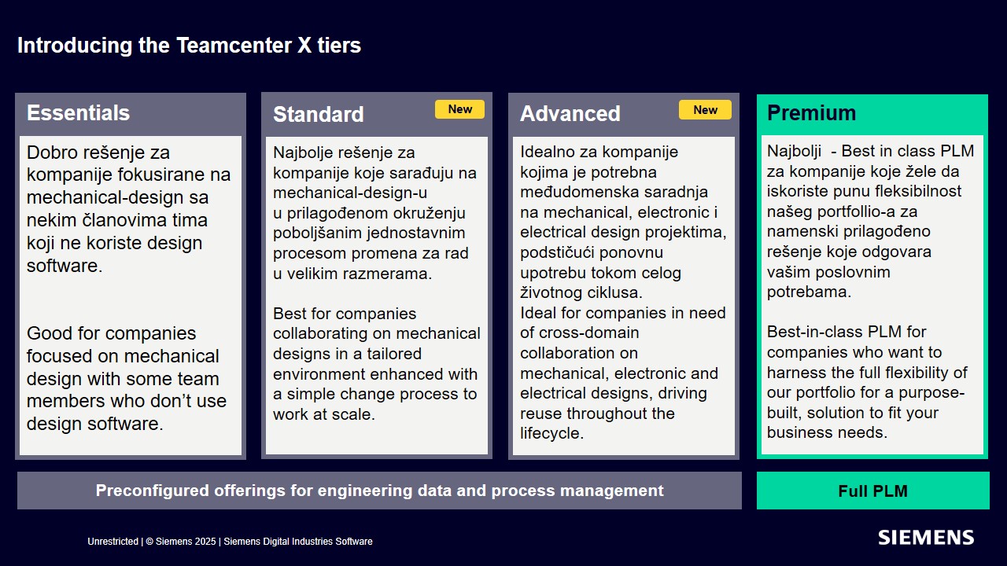
Task: Select the Advanced tier heading
Action: coord(570,114)
